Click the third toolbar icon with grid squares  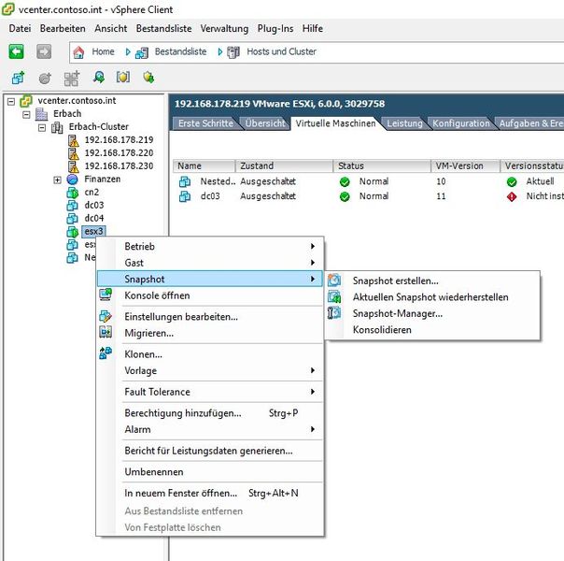(72, 79)
